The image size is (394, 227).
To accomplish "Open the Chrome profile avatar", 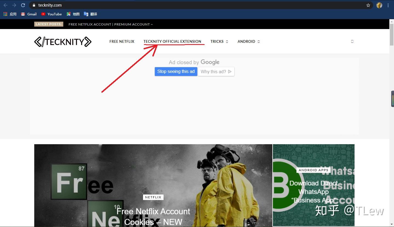I will tap(379, 5).
